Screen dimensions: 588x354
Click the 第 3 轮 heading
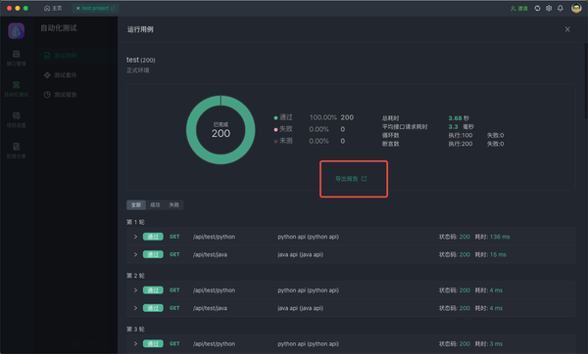[135, 329]
